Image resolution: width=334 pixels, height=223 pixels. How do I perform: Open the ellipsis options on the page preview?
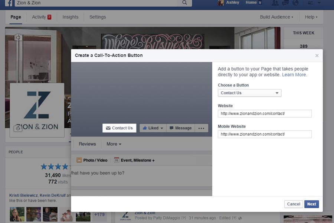(x=202, y=128)
